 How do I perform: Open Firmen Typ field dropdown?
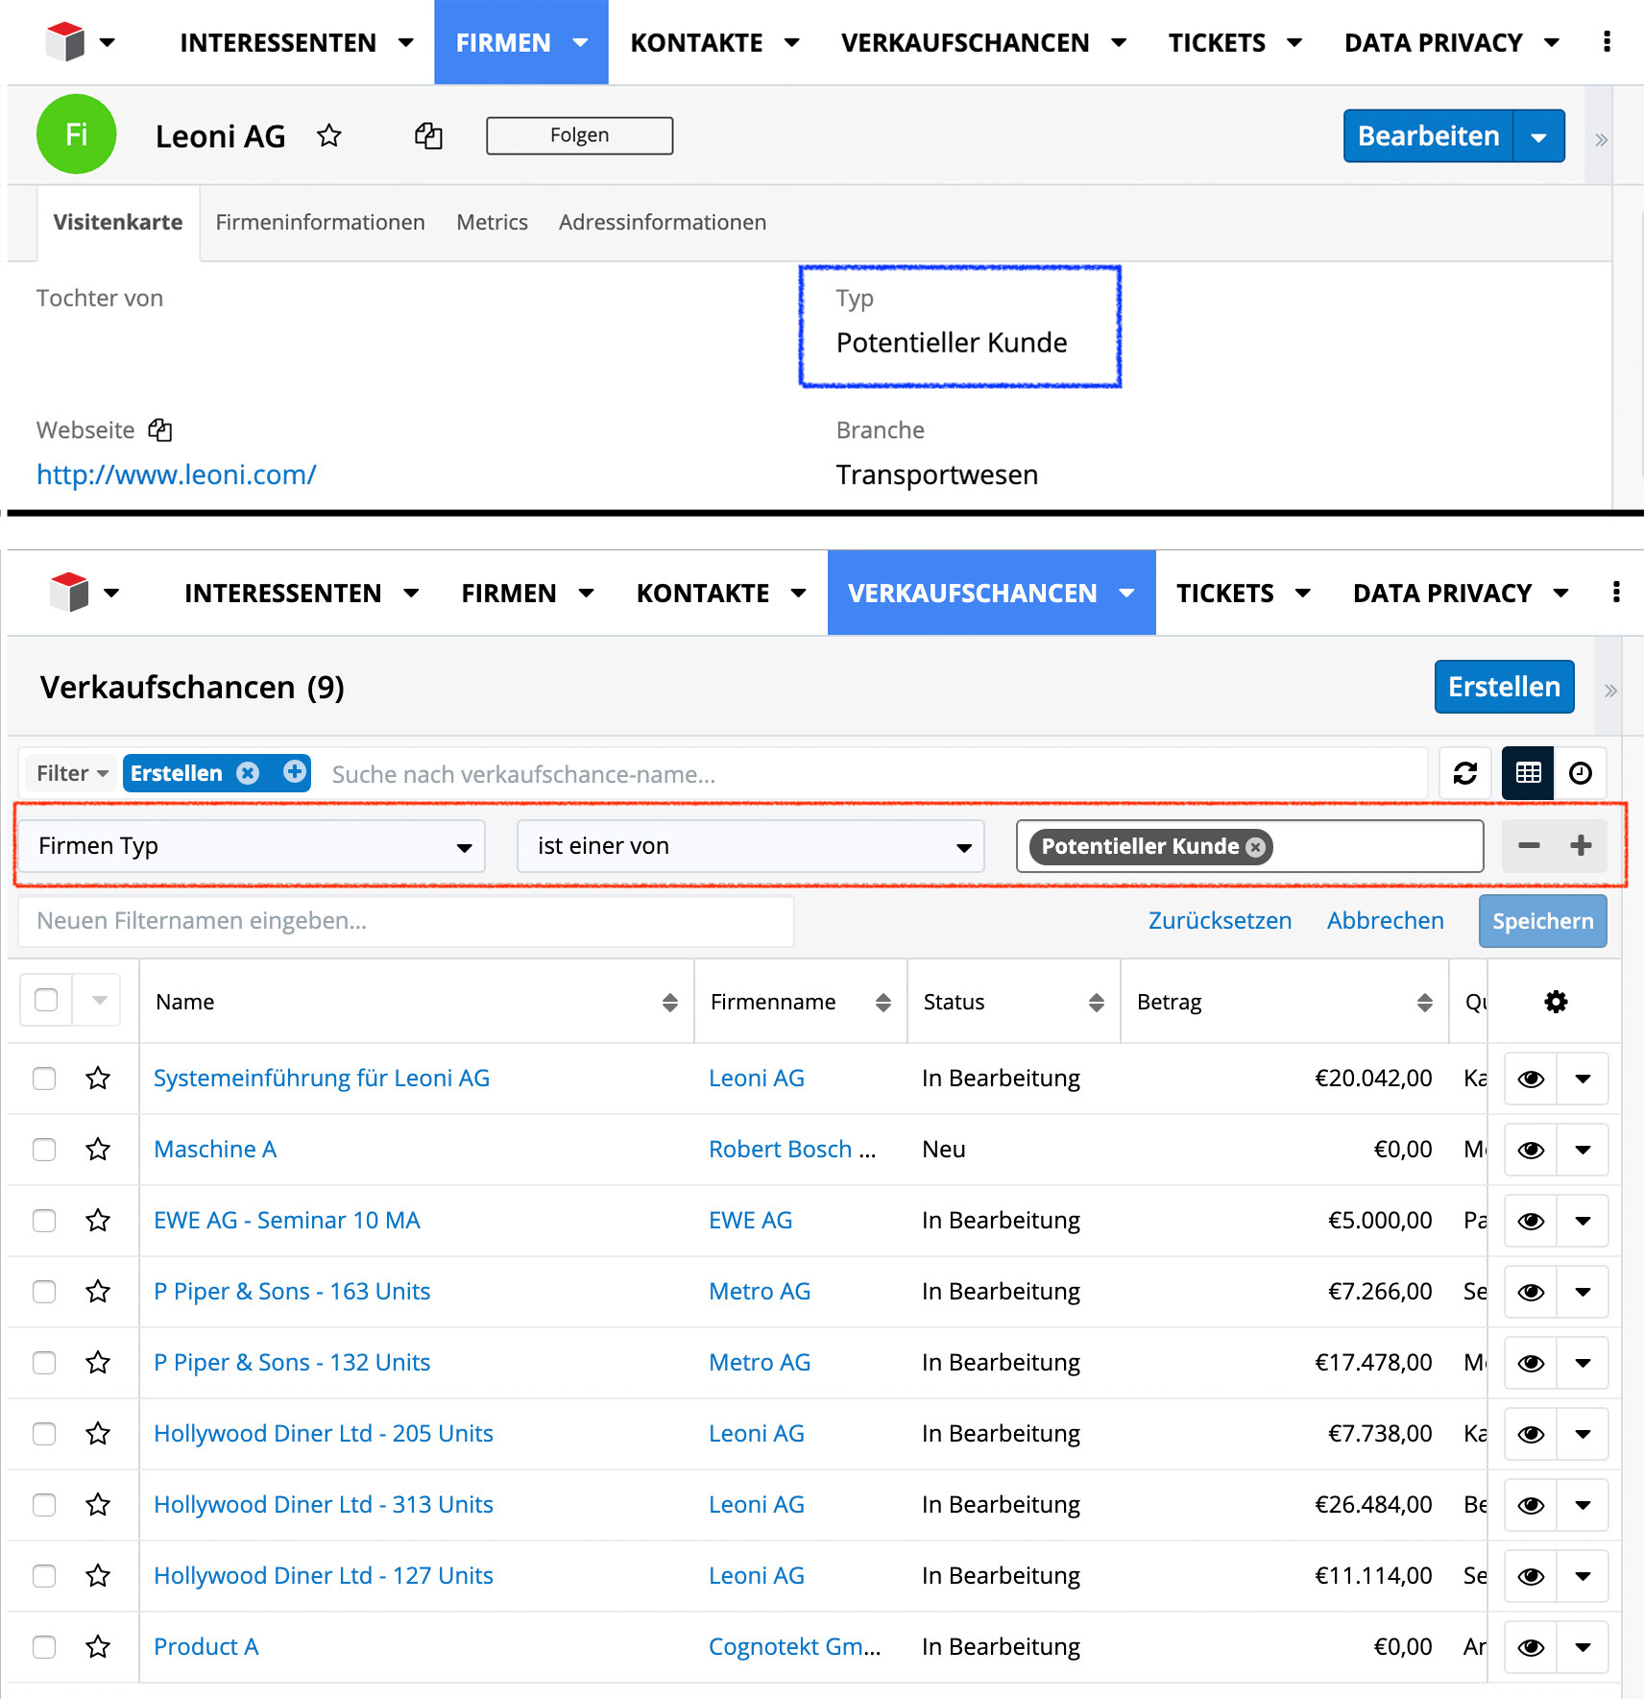[252, 846]
